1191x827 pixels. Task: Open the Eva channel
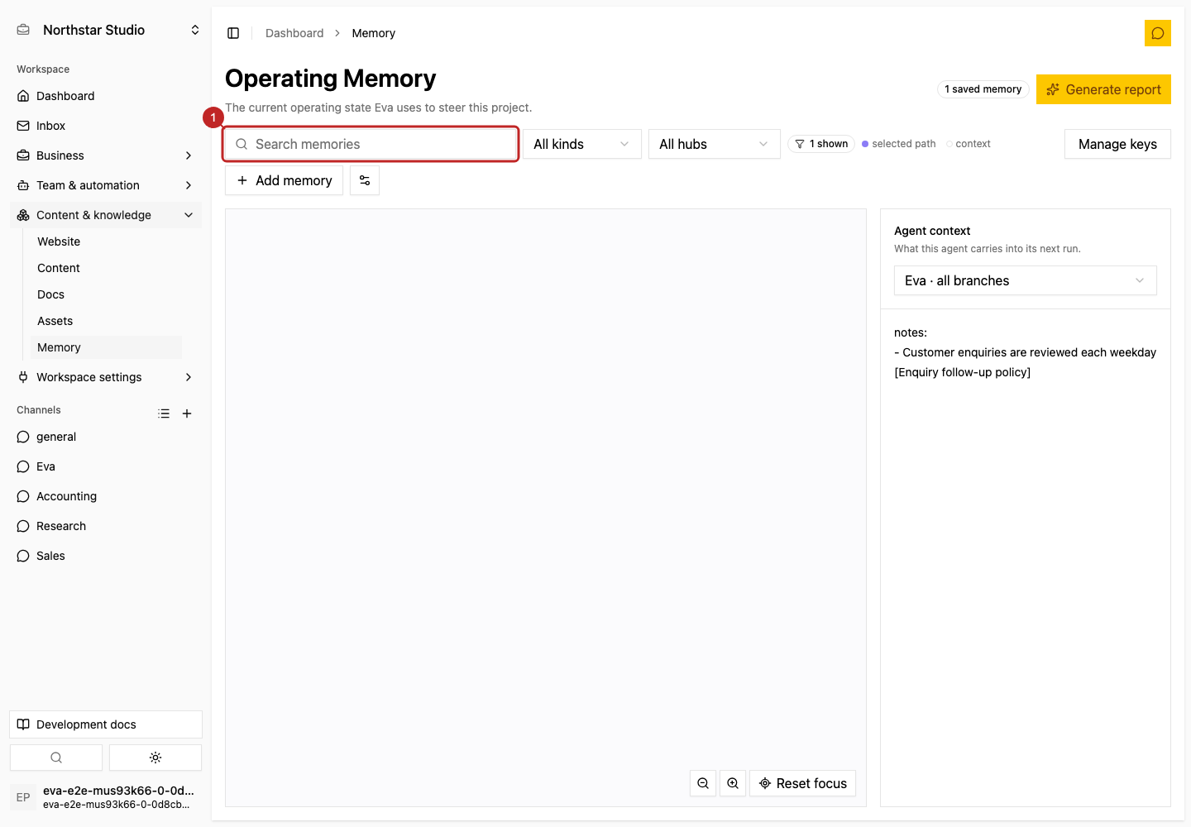click(x=106, y=466)
